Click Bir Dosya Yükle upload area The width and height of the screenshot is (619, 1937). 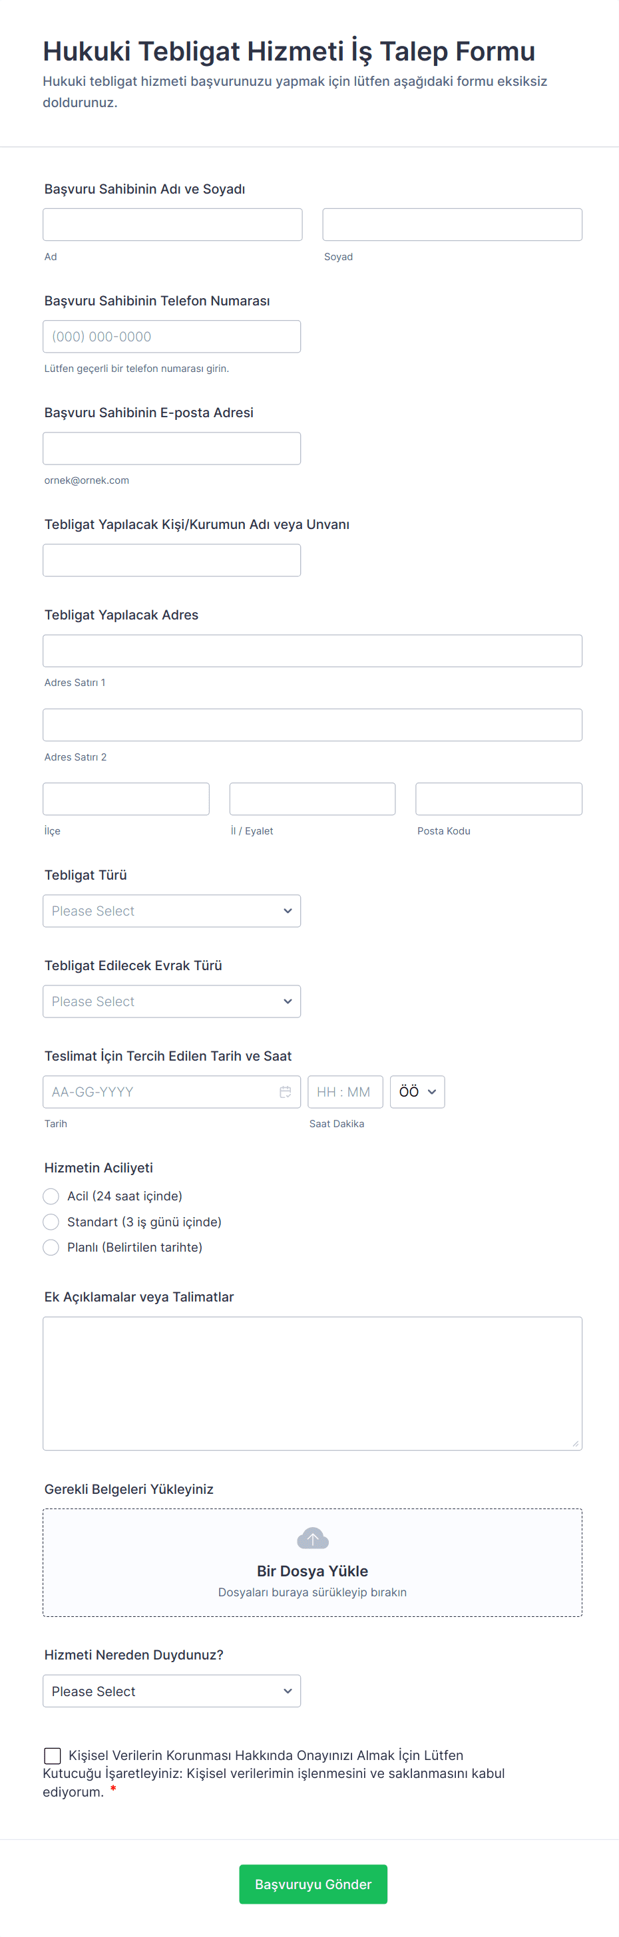312,1571
